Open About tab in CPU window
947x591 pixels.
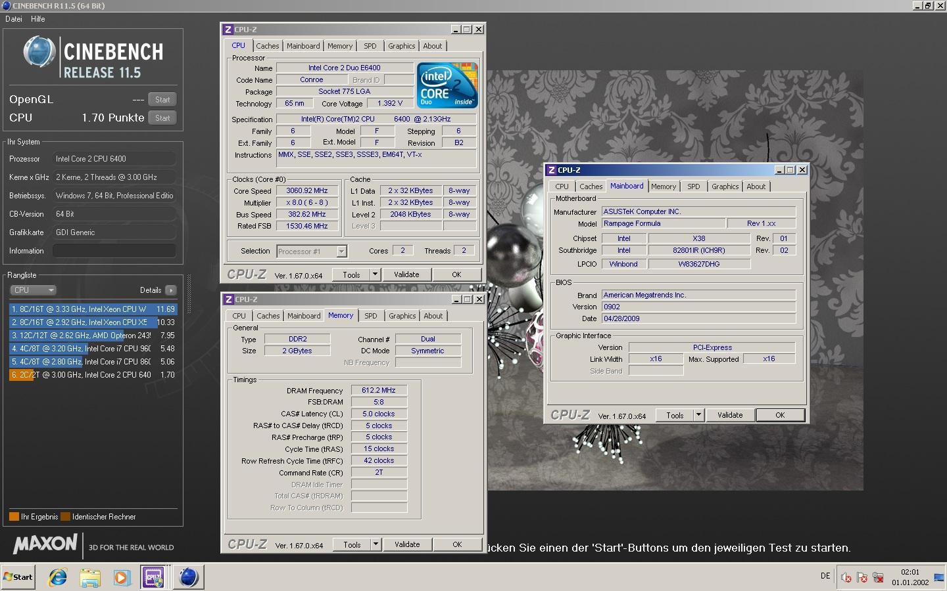pos(433,46)
